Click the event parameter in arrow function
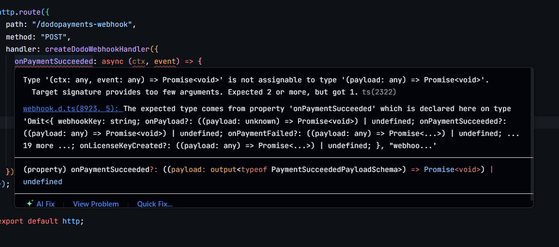 tap(165, 61)
